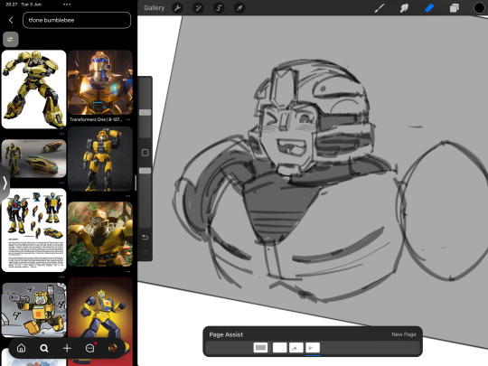This screenshot has height=366, width=488.
Task: Go back from Pinterest search results
Action: 11,20
